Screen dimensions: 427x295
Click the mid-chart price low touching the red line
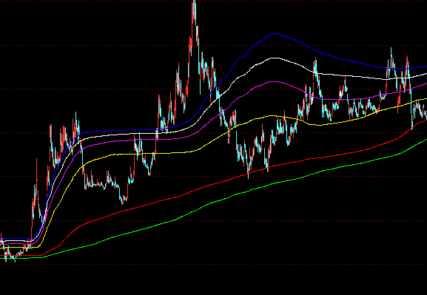coord(249,174)
